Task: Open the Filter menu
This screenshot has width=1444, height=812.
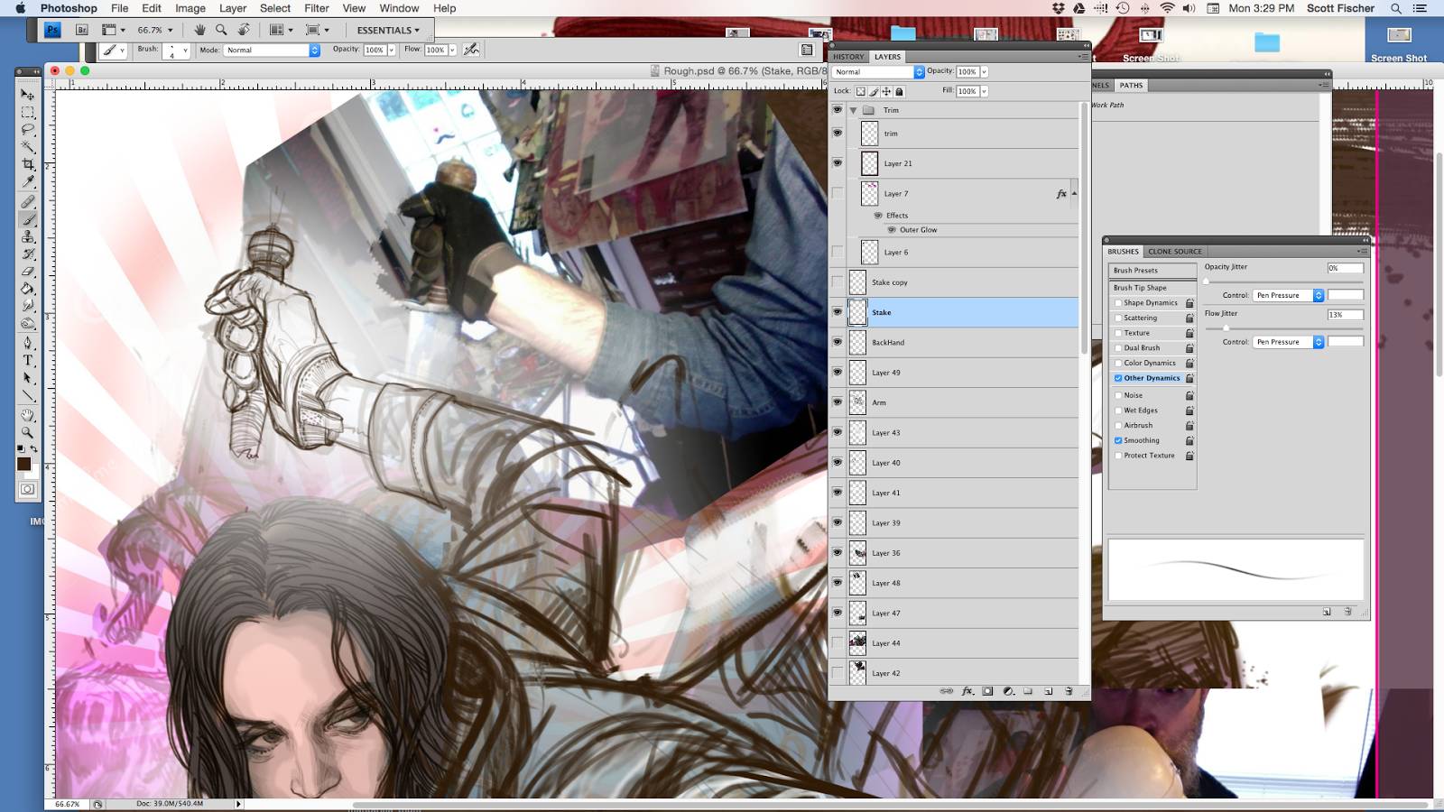Action: click(316, 8)
